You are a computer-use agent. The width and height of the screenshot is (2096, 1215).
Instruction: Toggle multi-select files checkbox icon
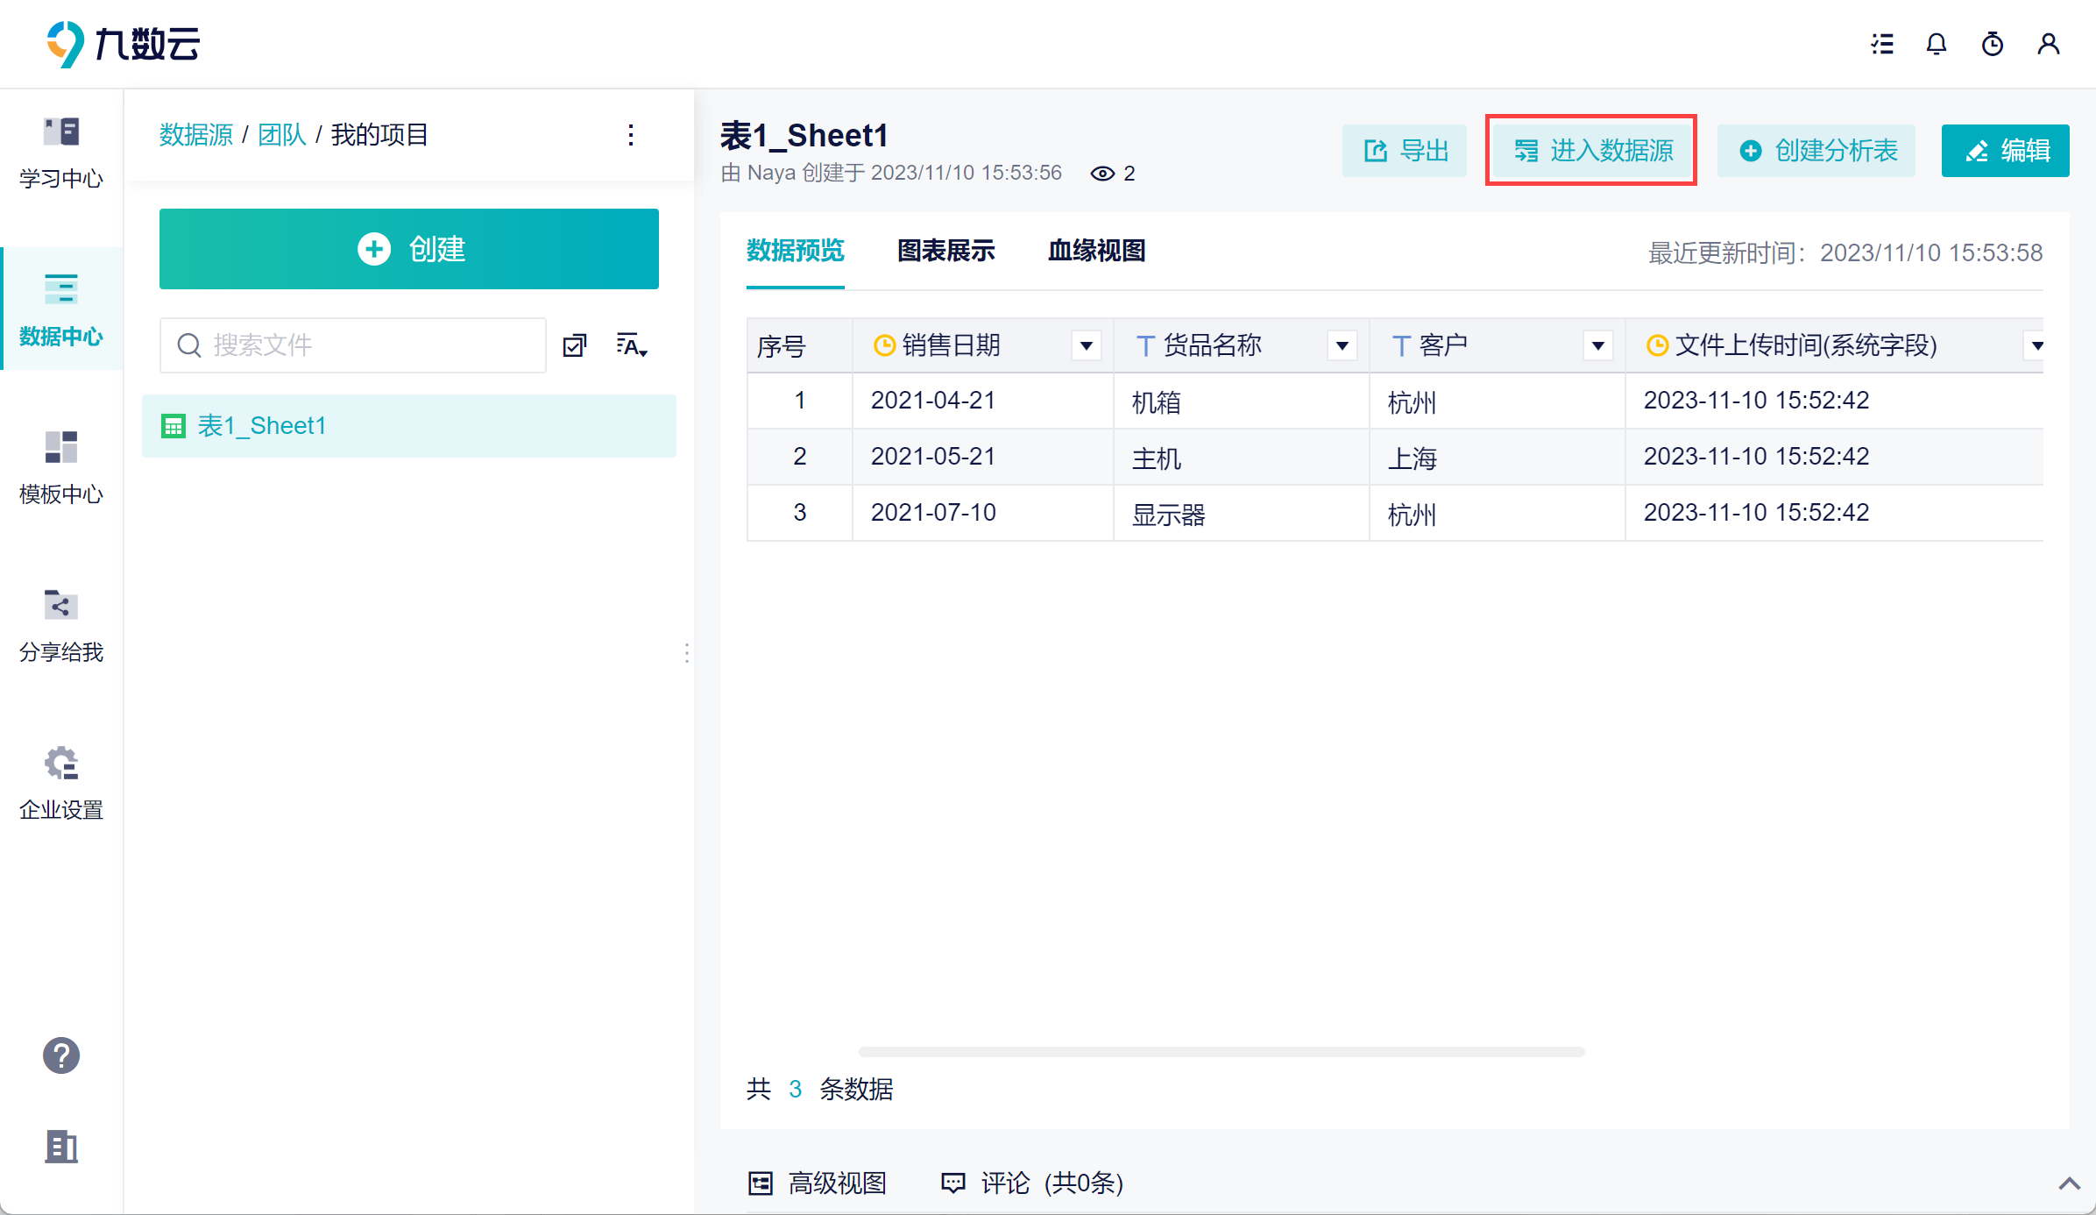[x=575, y=345]
